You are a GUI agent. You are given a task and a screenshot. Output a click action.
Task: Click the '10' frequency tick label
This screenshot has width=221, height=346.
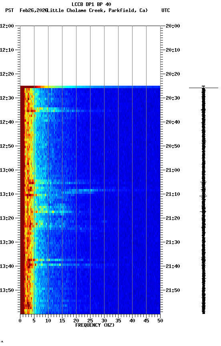[x=48, y=321]
